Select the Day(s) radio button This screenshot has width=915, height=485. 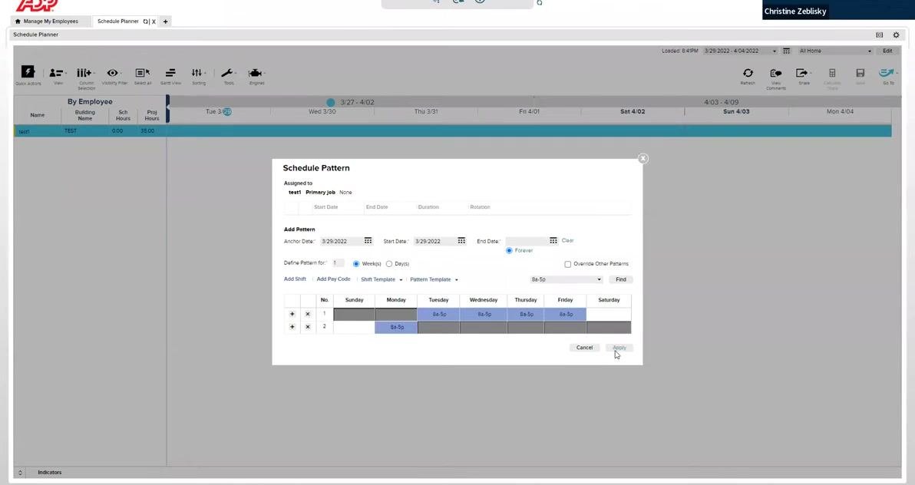coord(389,264)
